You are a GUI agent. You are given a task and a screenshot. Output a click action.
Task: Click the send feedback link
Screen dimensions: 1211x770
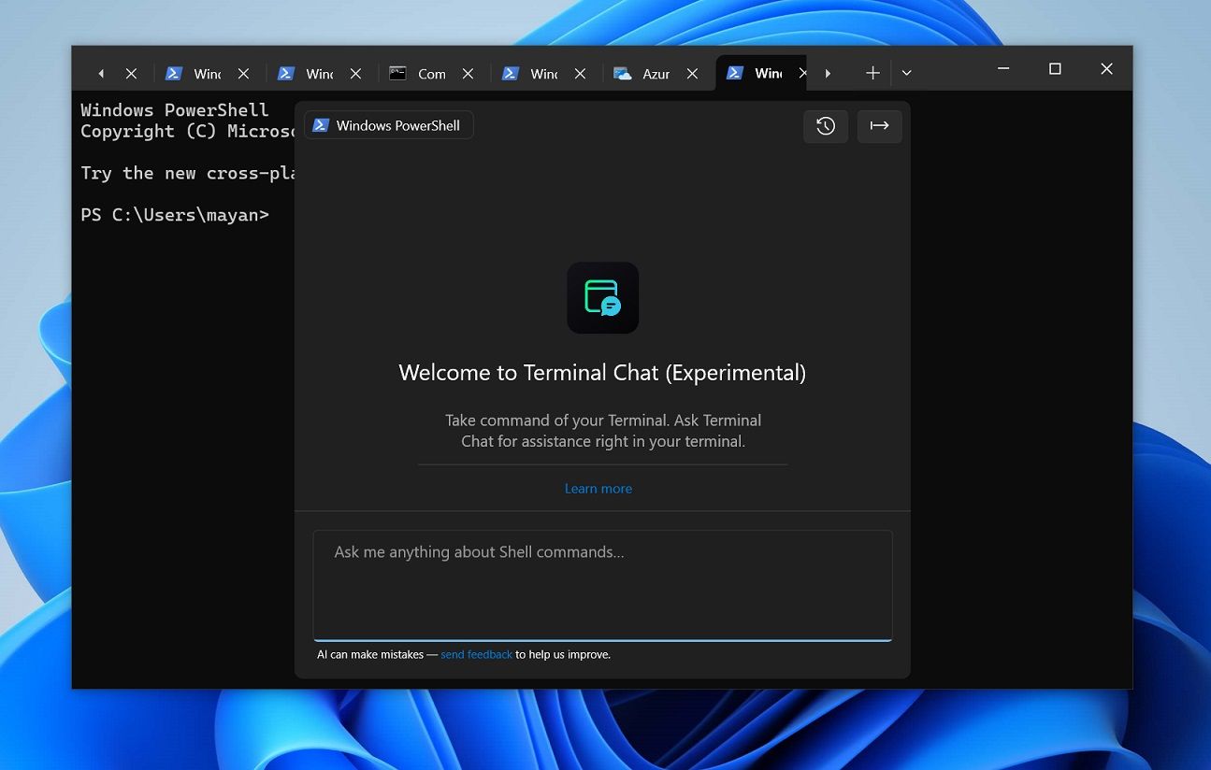coord(476,654)
